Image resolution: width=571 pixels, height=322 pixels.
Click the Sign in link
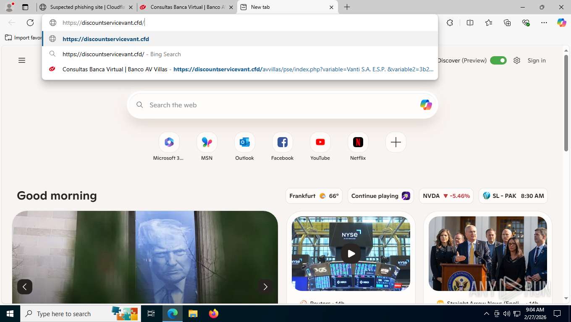[537, 60]
